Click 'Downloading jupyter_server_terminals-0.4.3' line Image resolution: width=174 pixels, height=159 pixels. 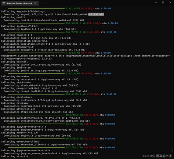(x=51, y=154)
